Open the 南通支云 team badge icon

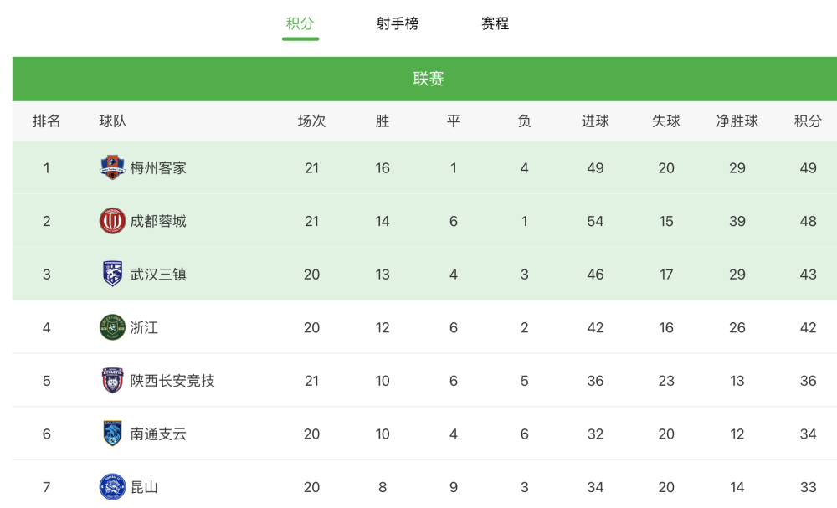(112, 434)
